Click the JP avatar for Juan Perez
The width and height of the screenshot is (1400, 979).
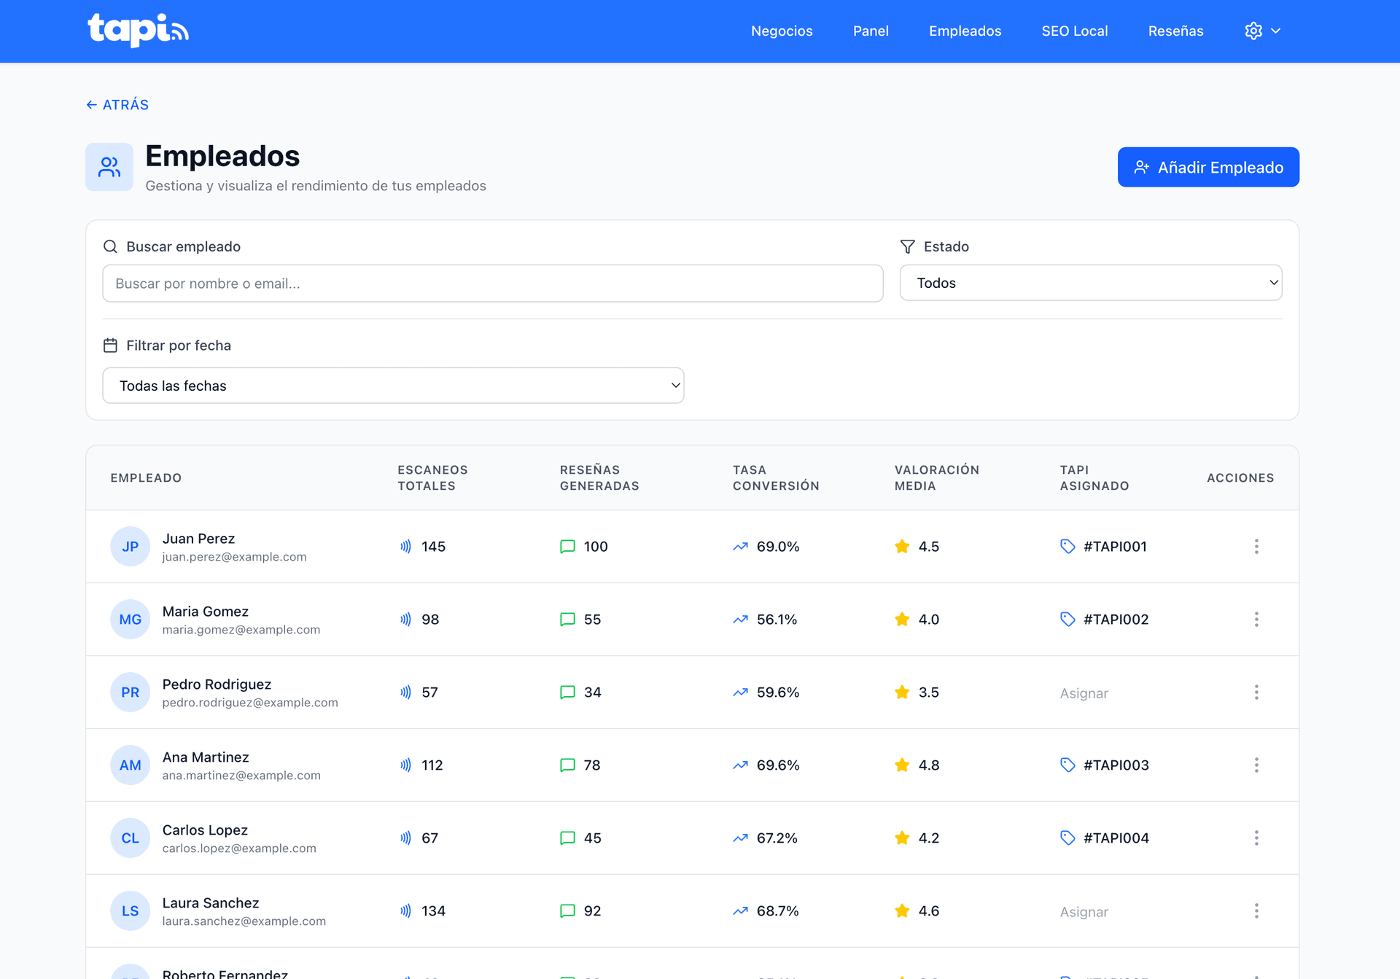[130, 546]
